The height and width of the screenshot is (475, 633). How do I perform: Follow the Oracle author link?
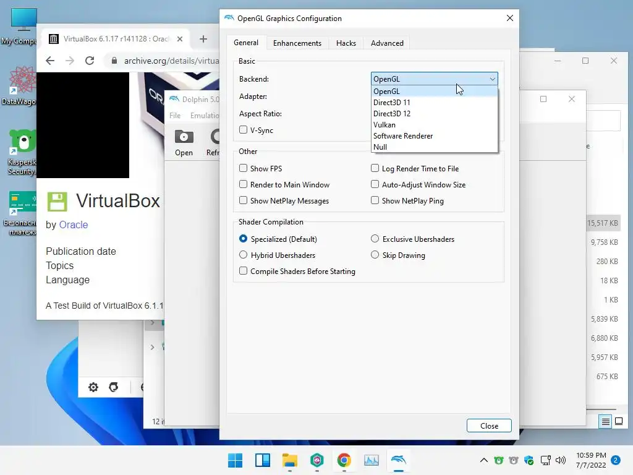click(74, 225)
